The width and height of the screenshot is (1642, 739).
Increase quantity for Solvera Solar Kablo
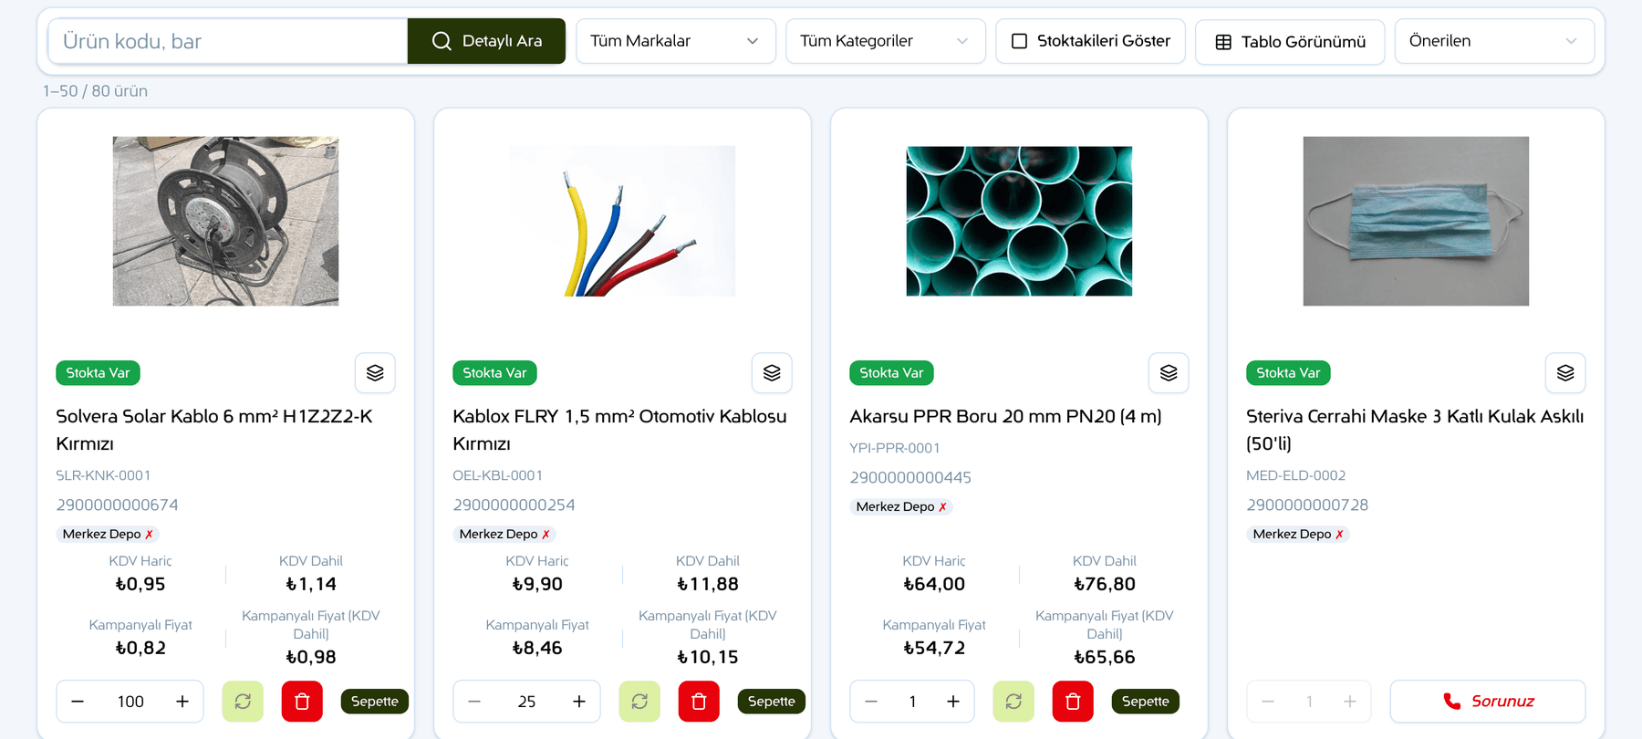pos(182,702)
